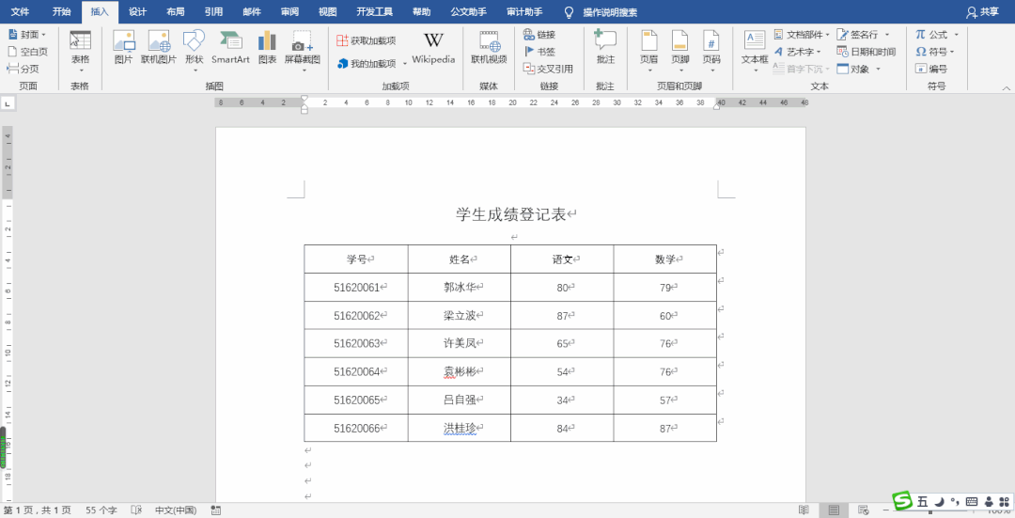Click the Share (共享) button
1015x518 pixels.
pyautogui.click(x=982, y=11)
